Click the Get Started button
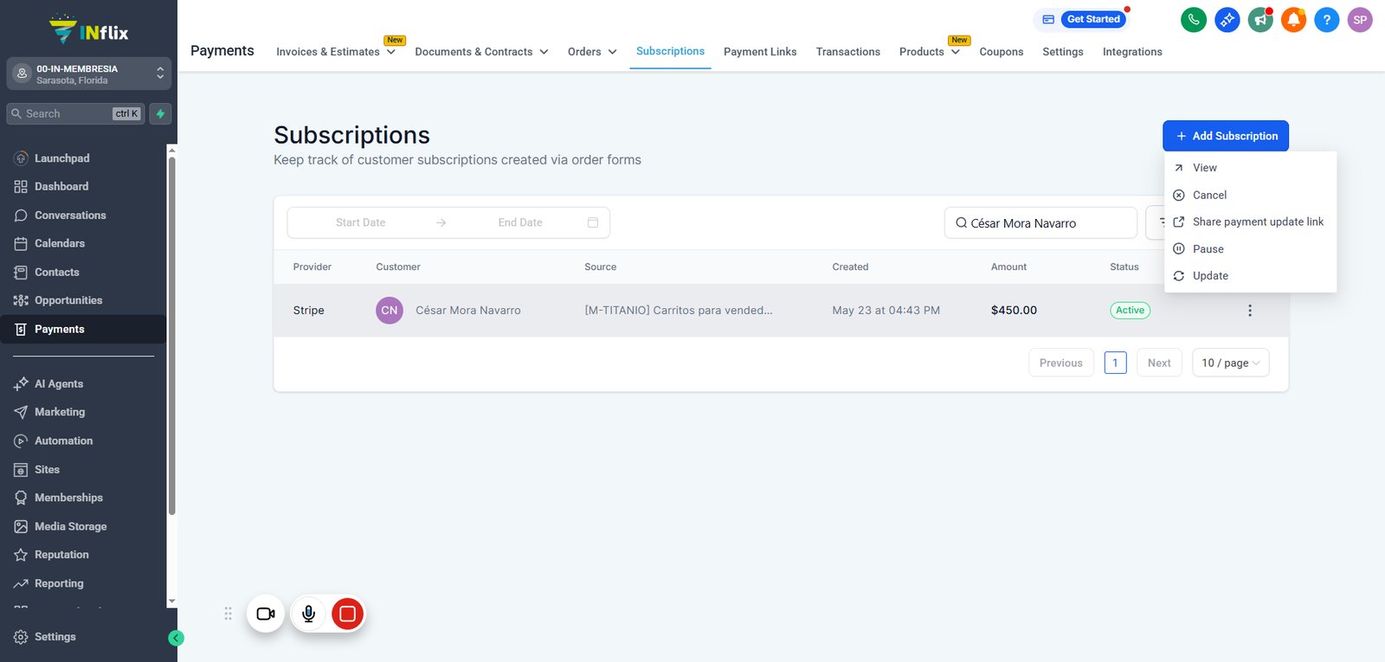Image resolution: width=1385 pixels, height=662 pixels. pyautogui.click(x=1093, y=19)
